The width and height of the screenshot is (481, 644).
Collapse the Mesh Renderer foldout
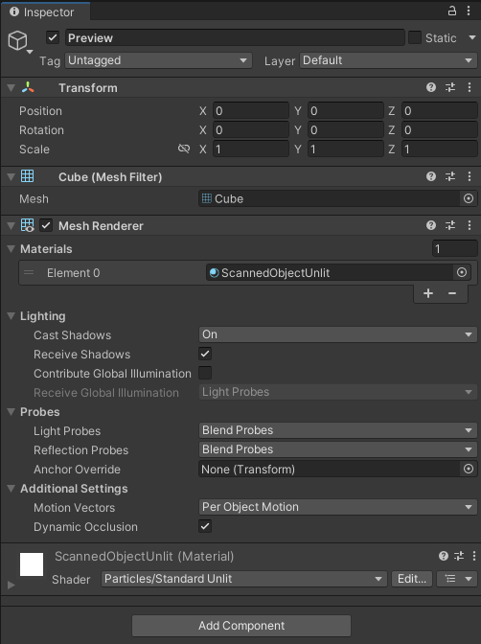(11, 226)
